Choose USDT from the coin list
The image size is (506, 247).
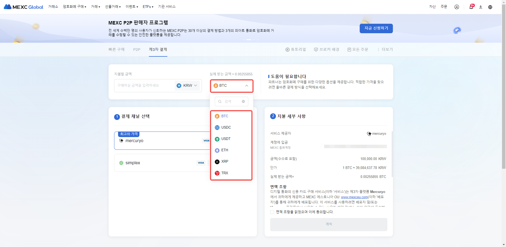pos(226,139)
